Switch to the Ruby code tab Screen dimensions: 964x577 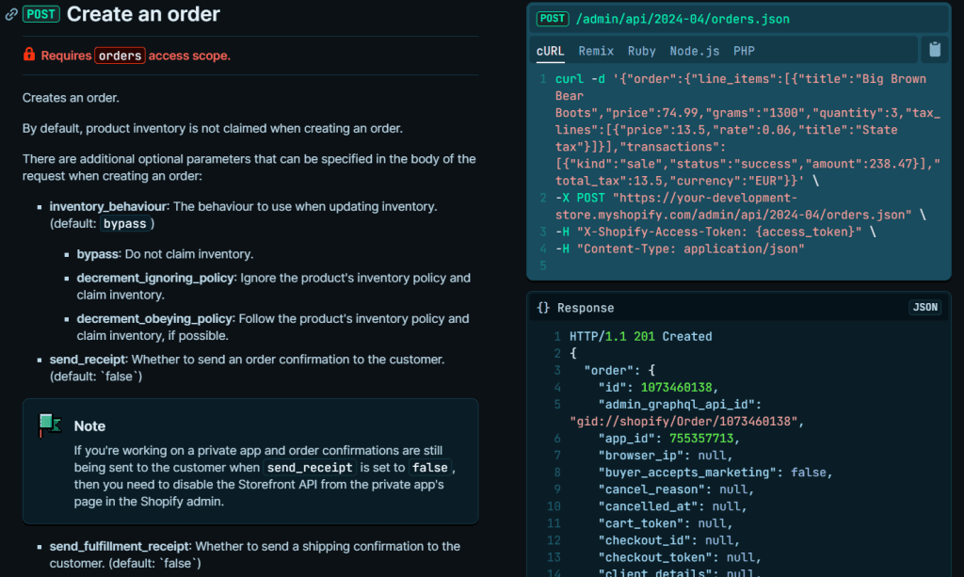tap(641, 51)
